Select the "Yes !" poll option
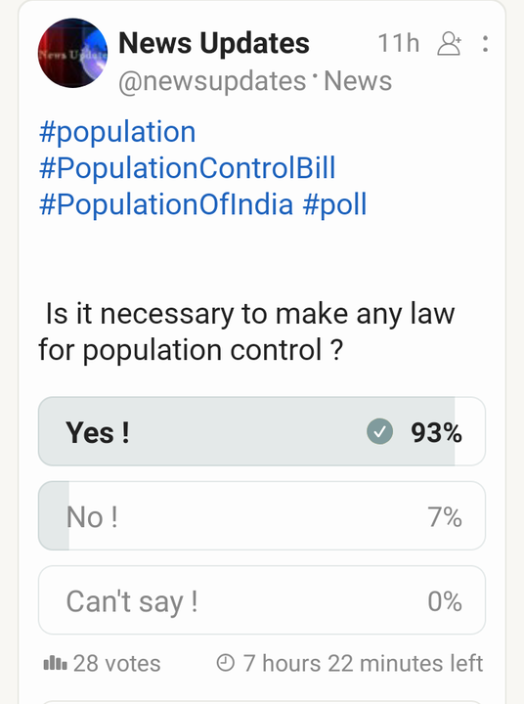The width and height of the screenshot is (524, 704). click(x=262, y=431)
